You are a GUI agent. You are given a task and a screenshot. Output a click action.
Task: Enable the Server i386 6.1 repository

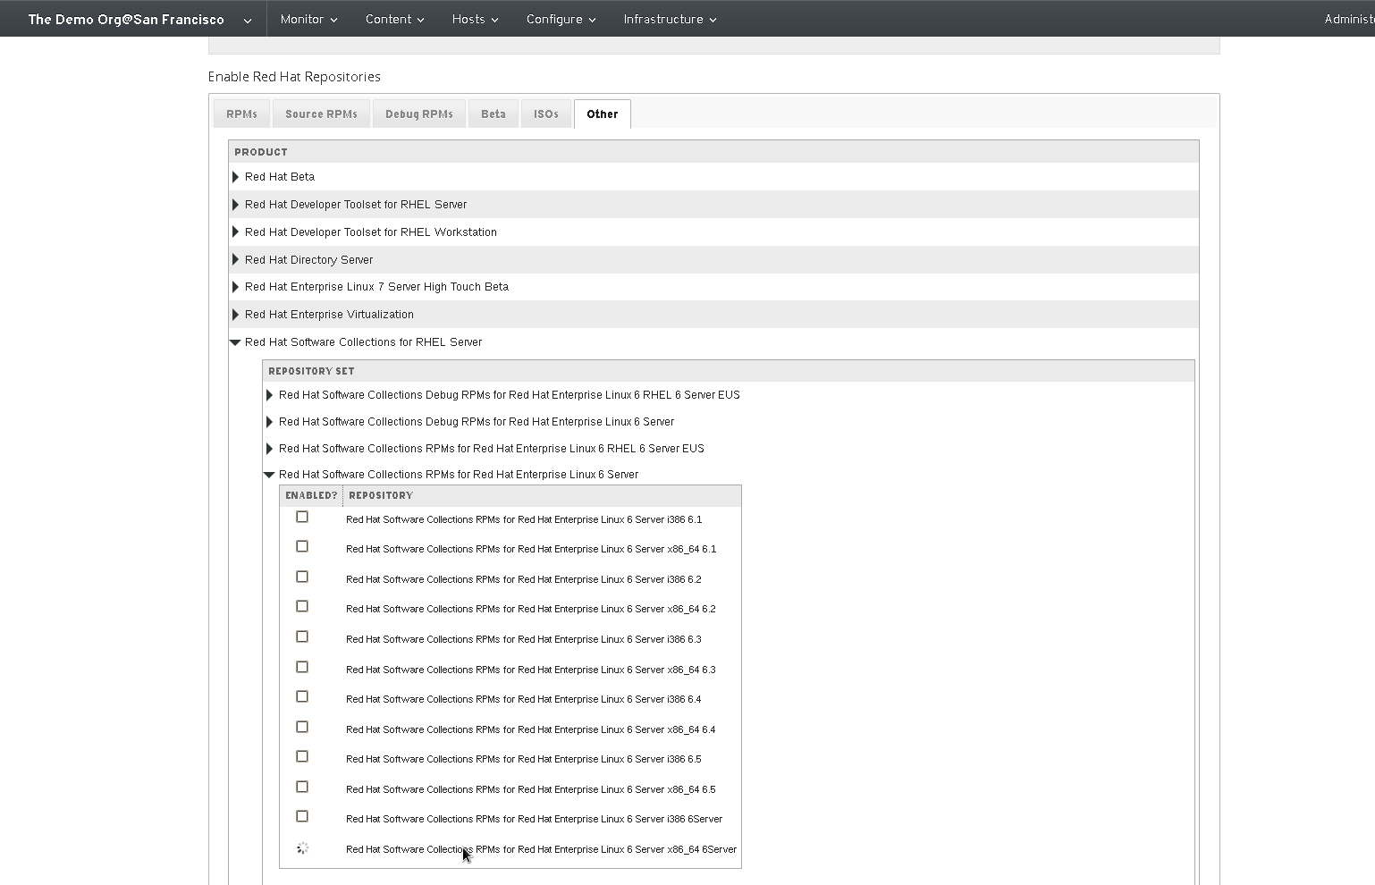pos(302,517)
